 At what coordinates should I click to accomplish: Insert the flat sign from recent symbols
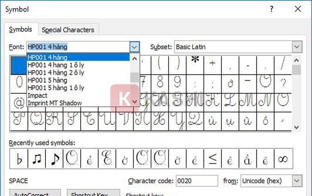[19, 159]
